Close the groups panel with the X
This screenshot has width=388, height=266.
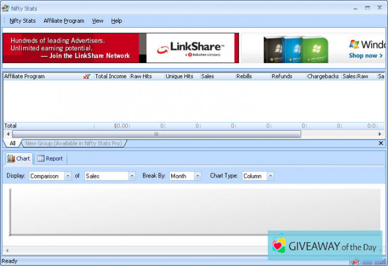pyautogui.click(x=381, y=143)
